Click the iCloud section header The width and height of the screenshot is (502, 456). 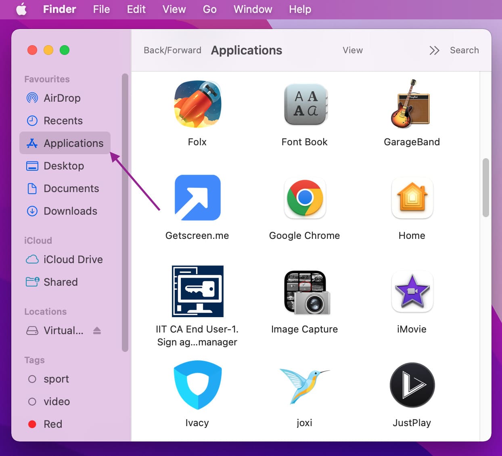38,241
